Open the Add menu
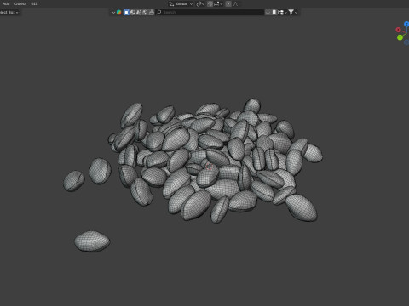The width and height of the screenshot is (409, 306). click(6, 3)
